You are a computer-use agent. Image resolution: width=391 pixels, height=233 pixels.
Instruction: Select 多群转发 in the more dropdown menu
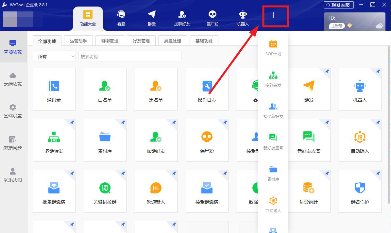point(273,79)
